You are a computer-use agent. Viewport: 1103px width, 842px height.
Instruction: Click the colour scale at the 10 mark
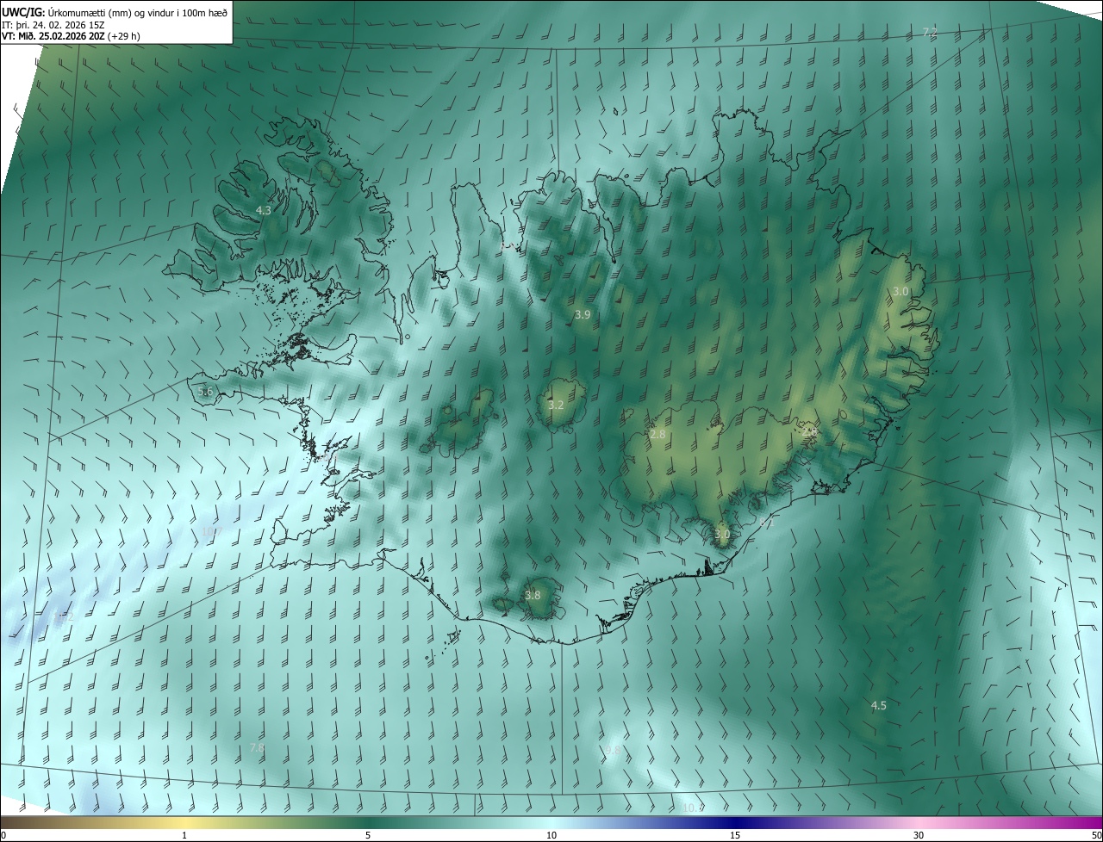[x=551, y=835]
